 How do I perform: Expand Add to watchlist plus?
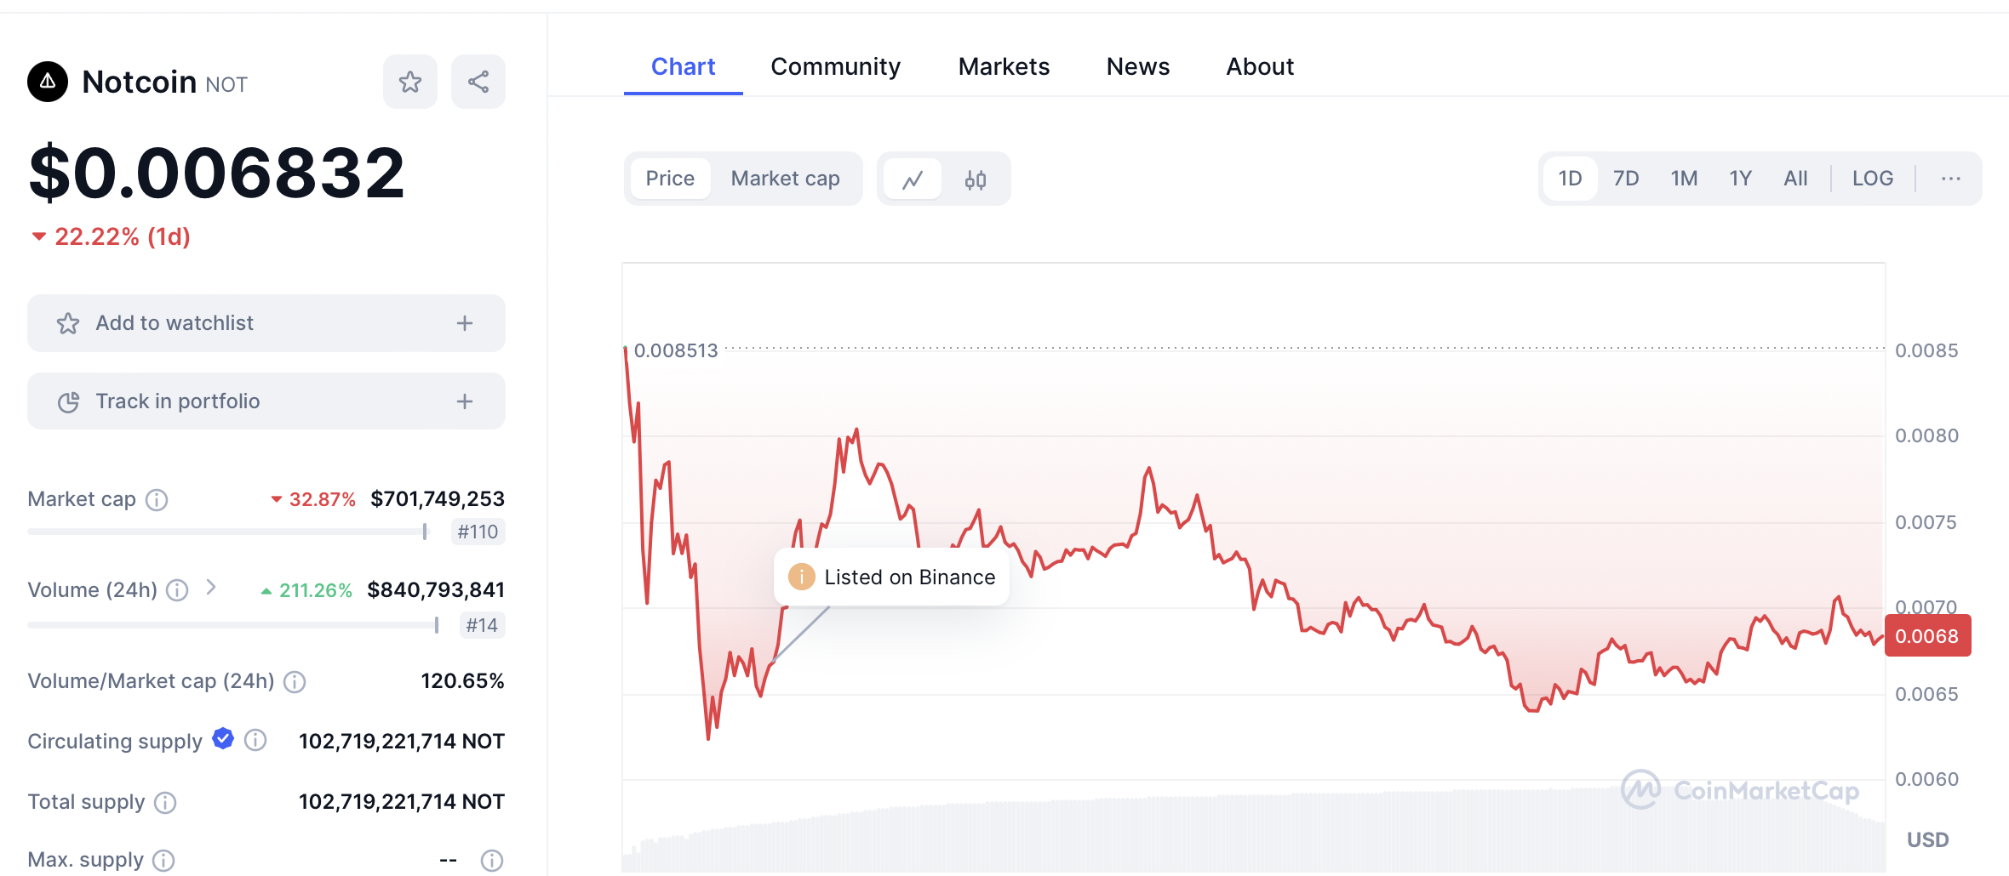465,323
